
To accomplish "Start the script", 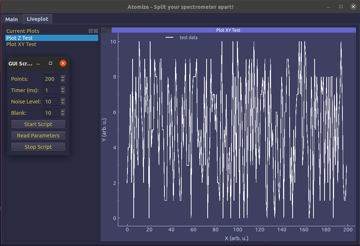I will 38,124.
